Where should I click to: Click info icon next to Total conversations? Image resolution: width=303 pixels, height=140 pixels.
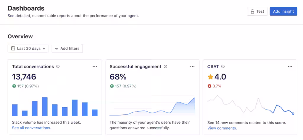tap(58, 66)
